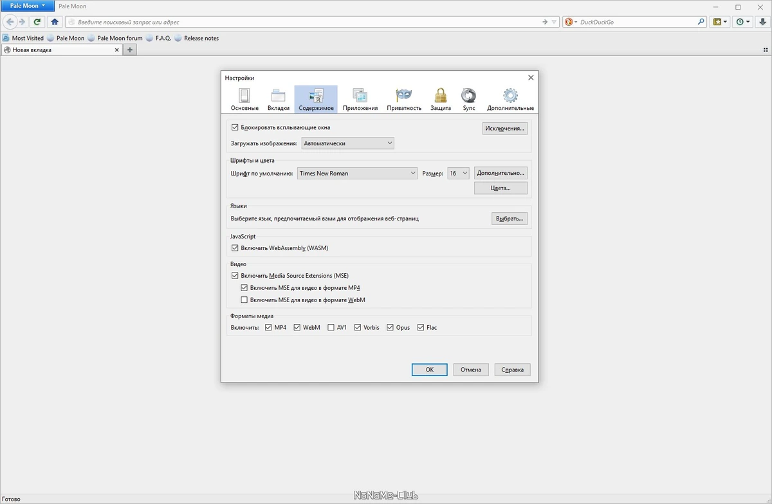
Task: Open the F.A.Q. bookmark
Action: click(159, 38)
